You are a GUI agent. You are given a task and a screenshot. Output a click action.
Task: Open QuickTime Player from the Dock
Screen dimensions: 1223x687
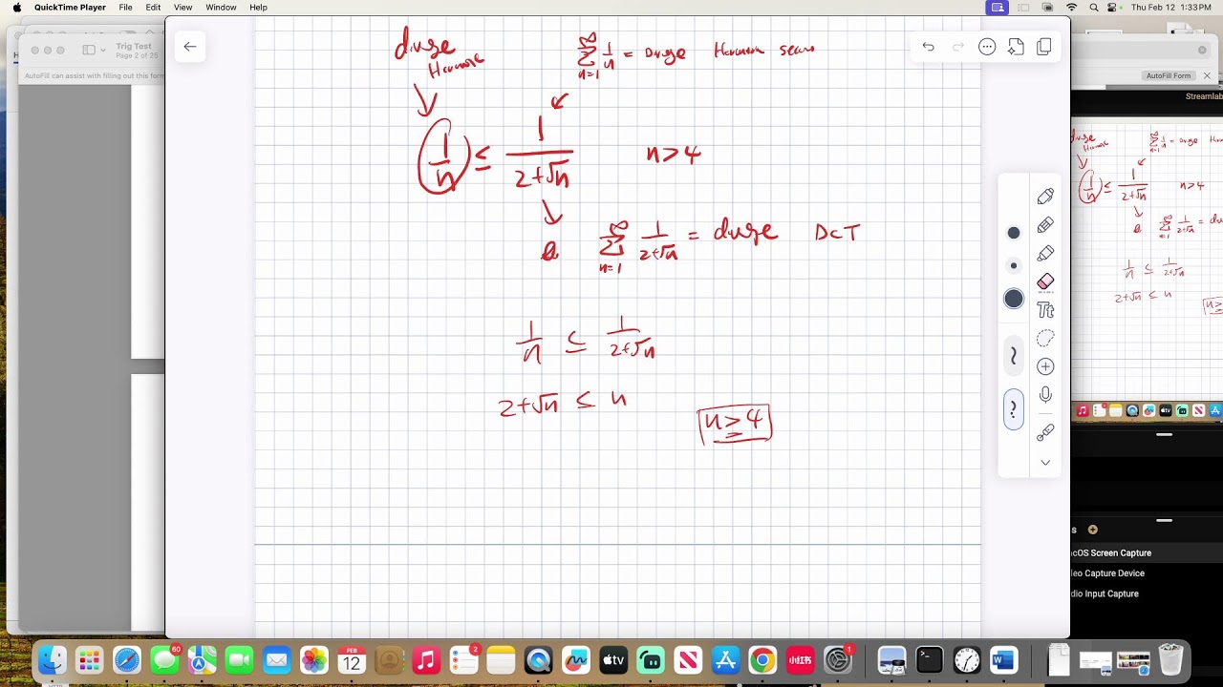click(x=538, y=660)
